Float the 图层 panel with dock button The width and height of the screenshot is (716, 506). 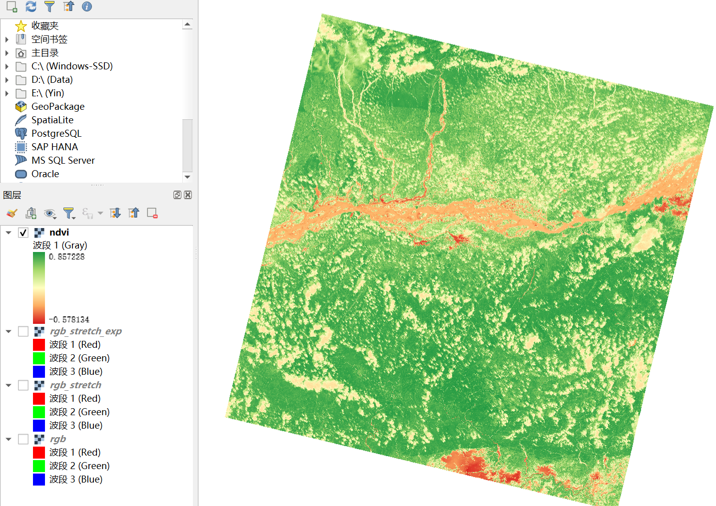(177, 195)
